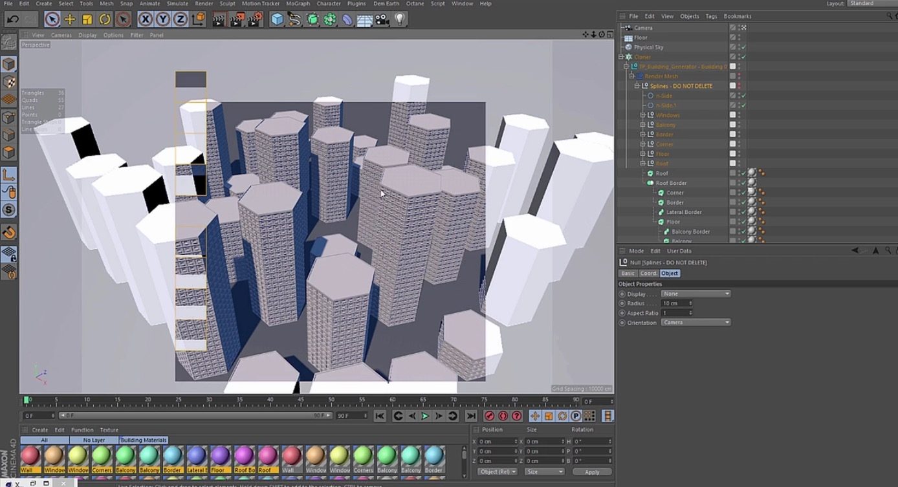
Task: Select the Building Materials layer tab
Action: (x=144, y=440)
